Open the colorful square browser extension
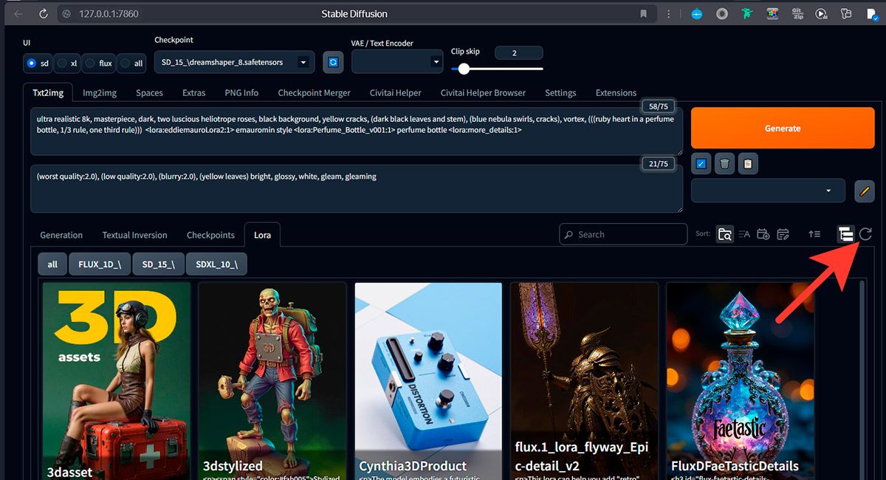886x480 pixels. point(772,14)
